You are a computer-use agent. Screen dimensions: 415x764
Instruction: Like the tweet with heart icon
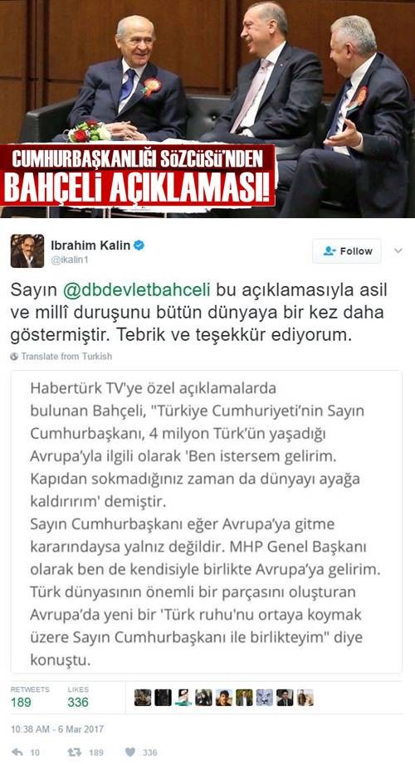(129, 752)
